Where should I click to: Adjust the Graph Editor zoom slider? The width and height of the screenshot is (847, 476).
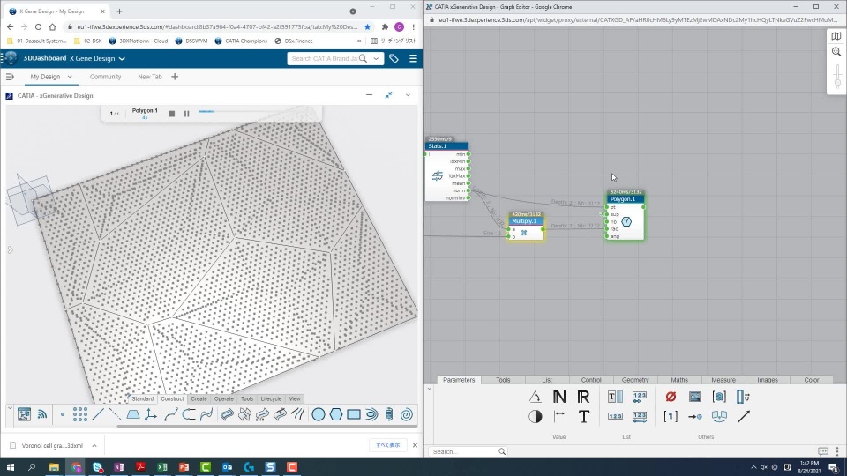tap(838, 82)
